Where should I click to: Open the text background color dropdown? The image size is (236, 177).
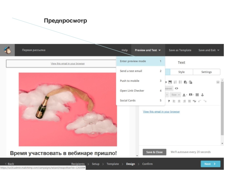191,95
